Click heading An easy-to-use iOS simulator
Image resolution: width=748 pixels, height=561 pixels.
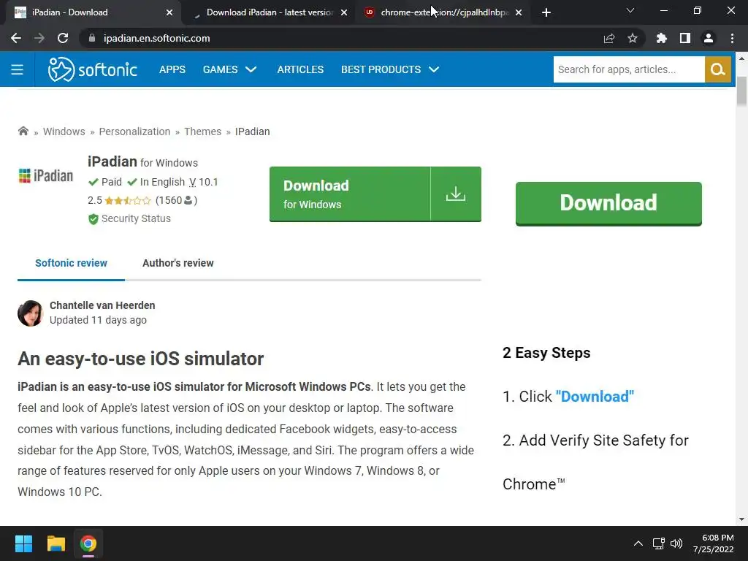tap(141, 359)
